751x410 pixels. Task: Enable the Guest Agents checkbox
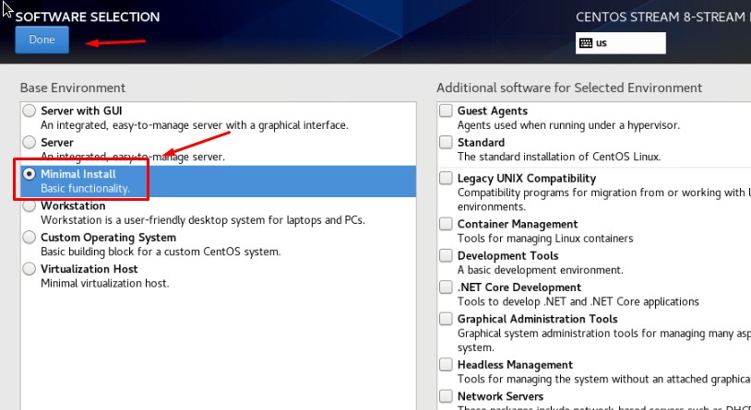447,111
